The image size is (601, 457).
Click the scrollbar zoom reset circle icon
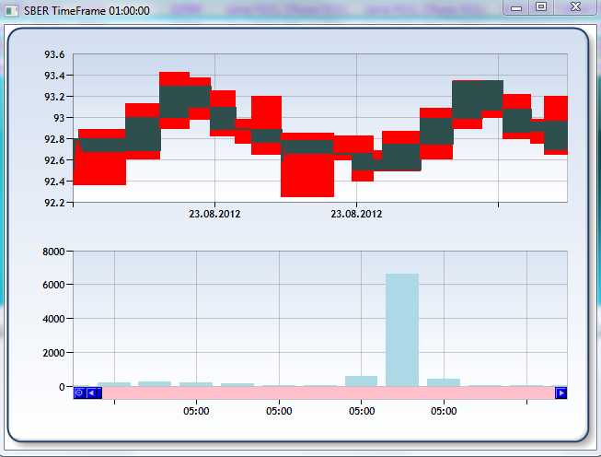pyautogui.click(x=79, y=393)
